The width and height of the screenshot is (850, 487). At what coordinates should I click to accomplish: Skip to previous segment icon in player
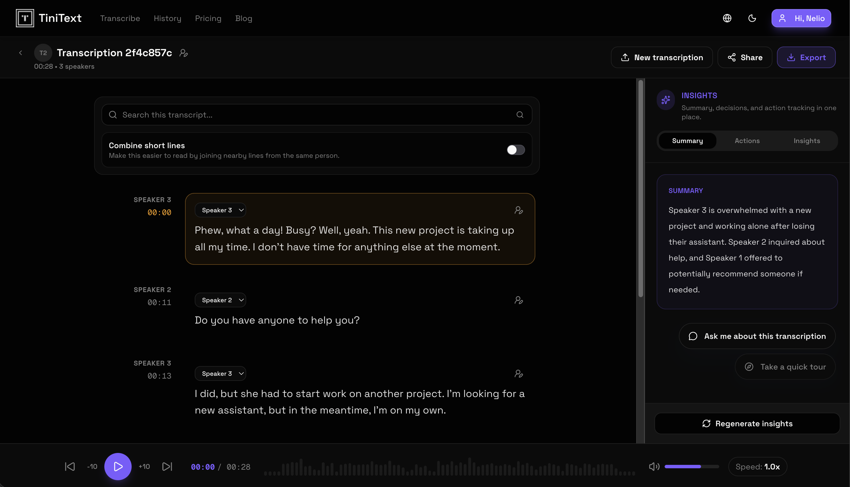coord(70,467)
